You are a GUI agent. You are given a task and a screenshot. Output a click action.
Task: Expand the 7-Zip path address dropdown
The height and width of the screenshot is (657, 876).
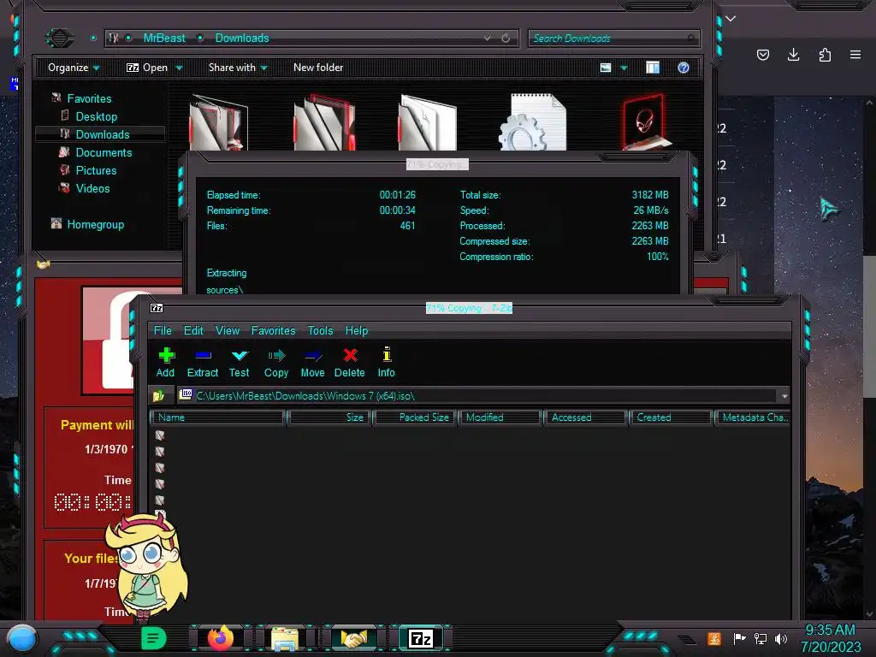784,396
